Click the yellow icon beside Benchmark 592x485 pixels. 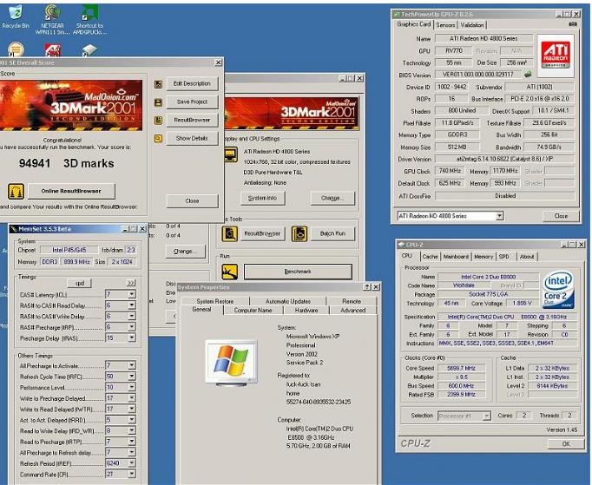point(229,272)
